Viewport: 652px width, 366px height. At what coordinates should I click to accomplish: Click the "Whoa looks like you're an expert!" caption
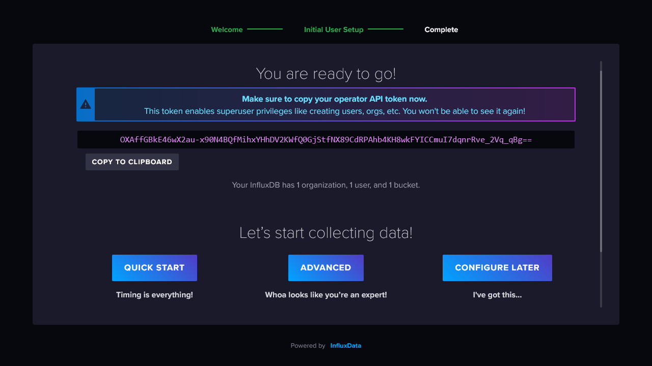[x=326, y=295]
